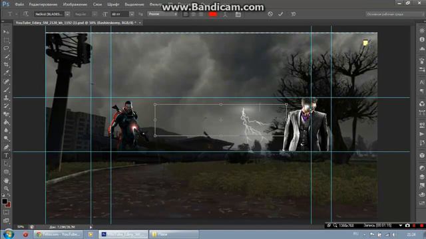Open the anti-aliasing method dropdown
The height and width of the screenshot is (239, 426).
[x=162, y=14]
